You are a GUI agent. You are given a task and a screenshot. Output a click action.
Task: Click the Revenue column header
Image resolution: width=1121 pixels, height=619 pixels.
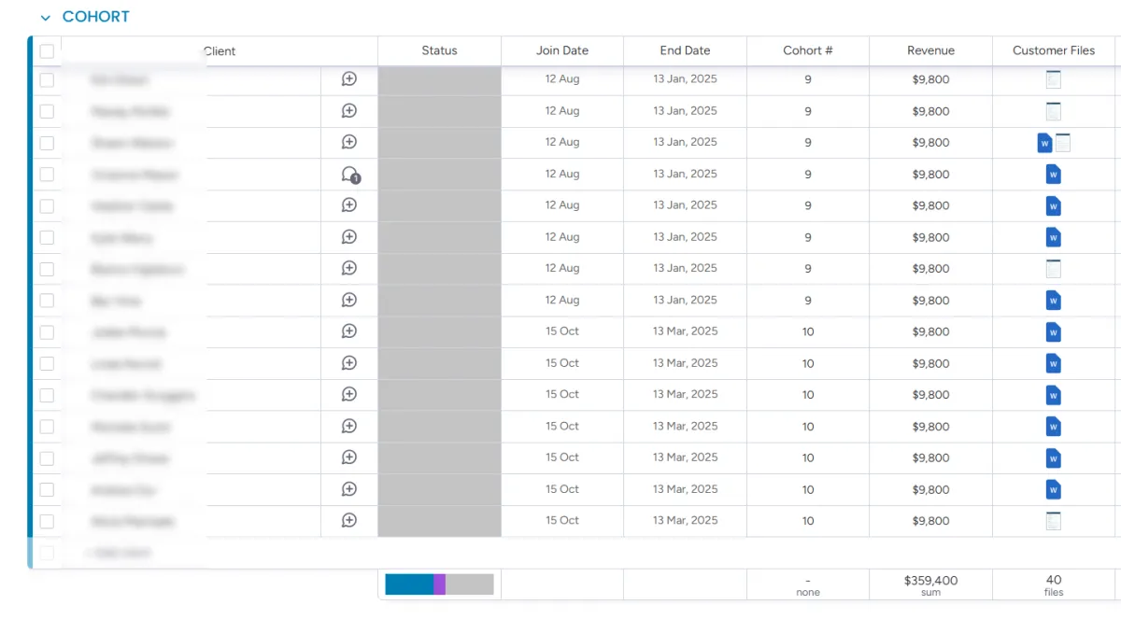[x=930, y=51]
